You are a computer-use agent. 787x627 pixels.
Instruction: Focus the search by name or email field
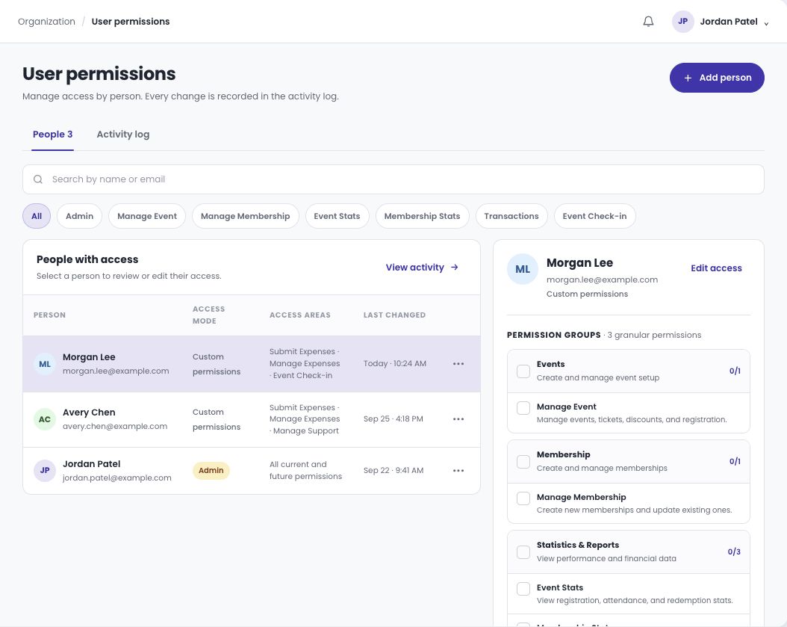pos(393,179)
